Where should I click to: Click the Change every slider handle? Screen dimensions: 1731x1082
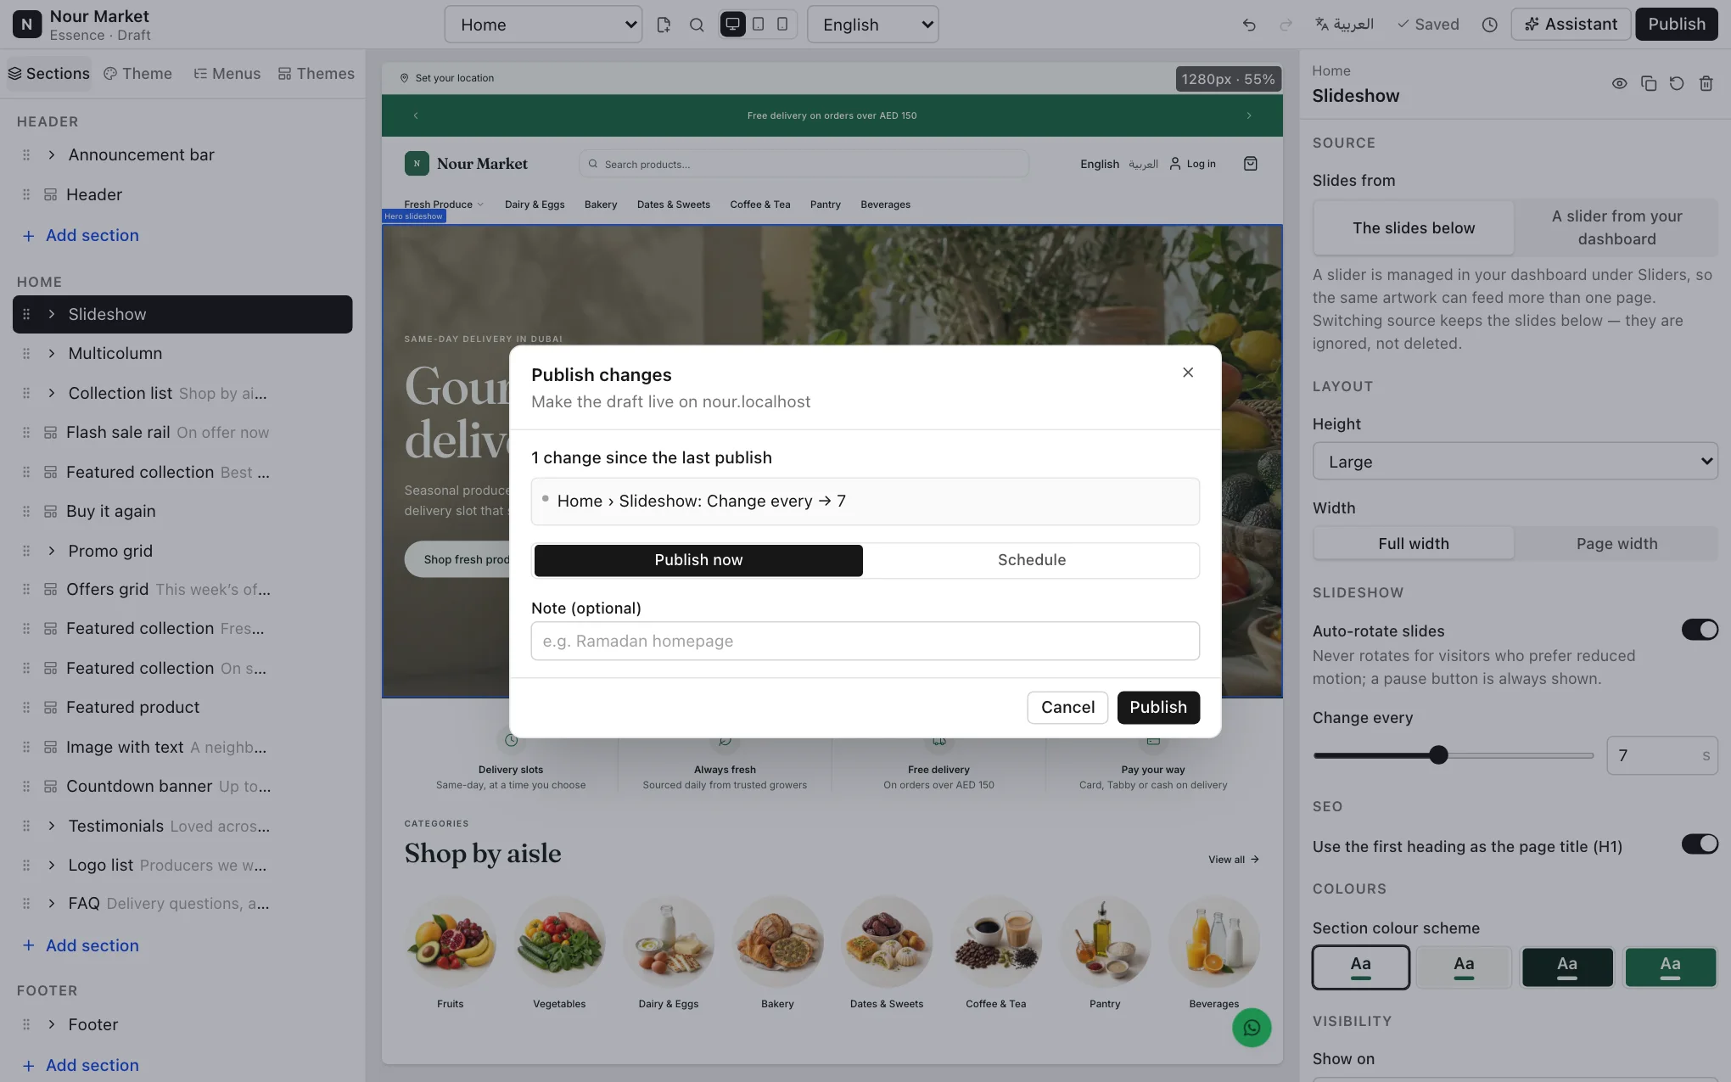pos(1438,754)
